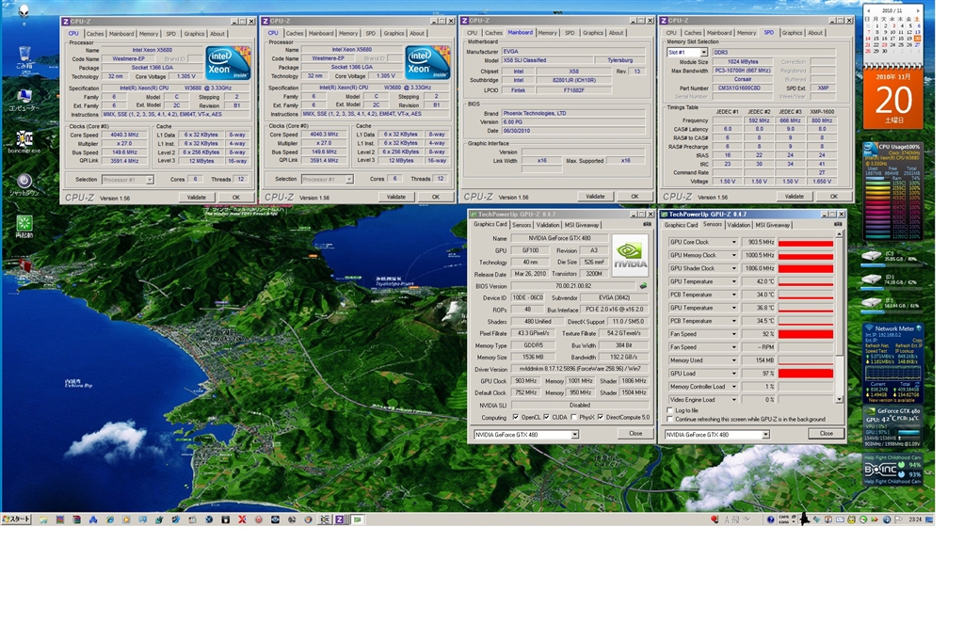The height and width of the screenshot is (623, 964).
Task: Click the BIOS Version field in GPU-Z
Action: [573, 286]
